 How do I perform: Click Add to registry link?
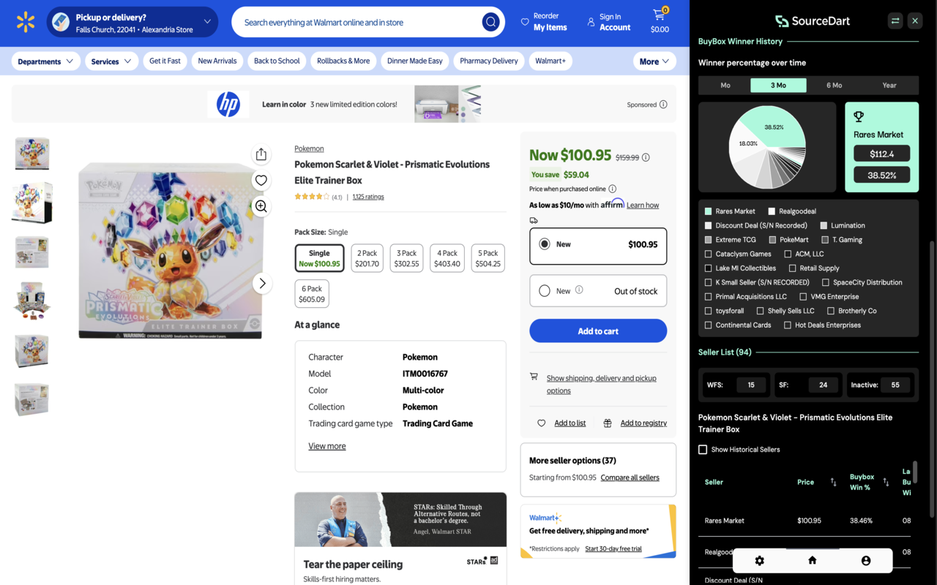click(643, 423)
